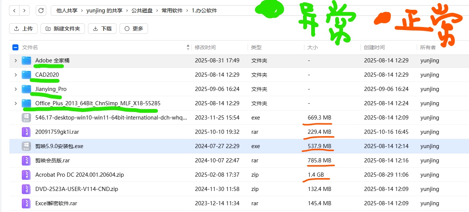Viewport: 469px width, 212px height.
Task: Toggle the select-all checkbox in header
Action: click(x=15, y=47)
